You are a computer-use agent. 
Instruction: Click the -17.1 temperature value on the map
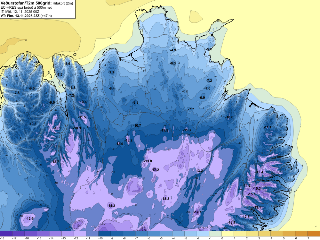[x=198, y=212]
